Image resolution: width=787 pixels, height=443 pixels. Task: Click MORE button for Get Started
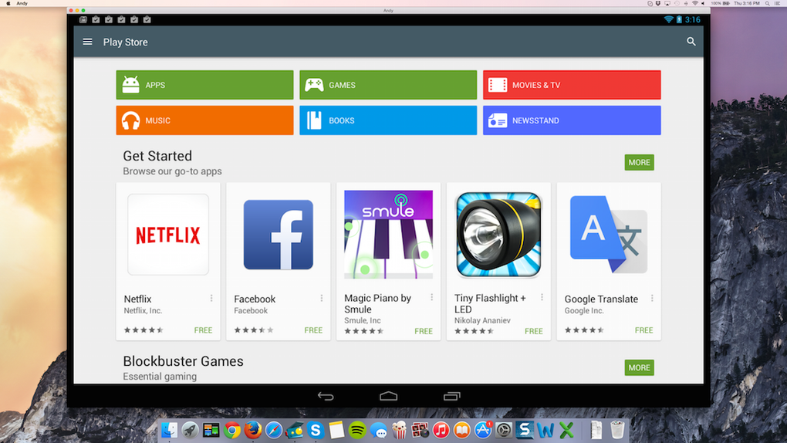[639, 162]
